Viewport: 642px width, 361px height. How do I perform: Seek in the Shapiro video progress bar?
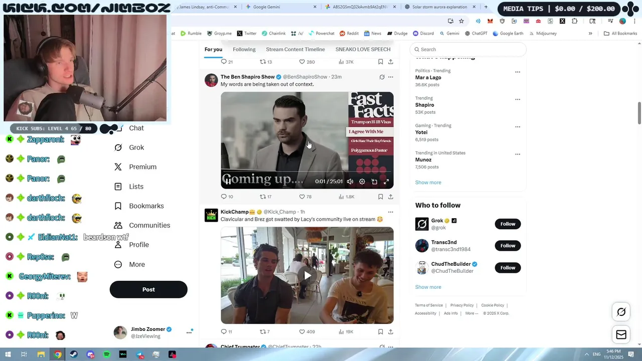point(307,172)
